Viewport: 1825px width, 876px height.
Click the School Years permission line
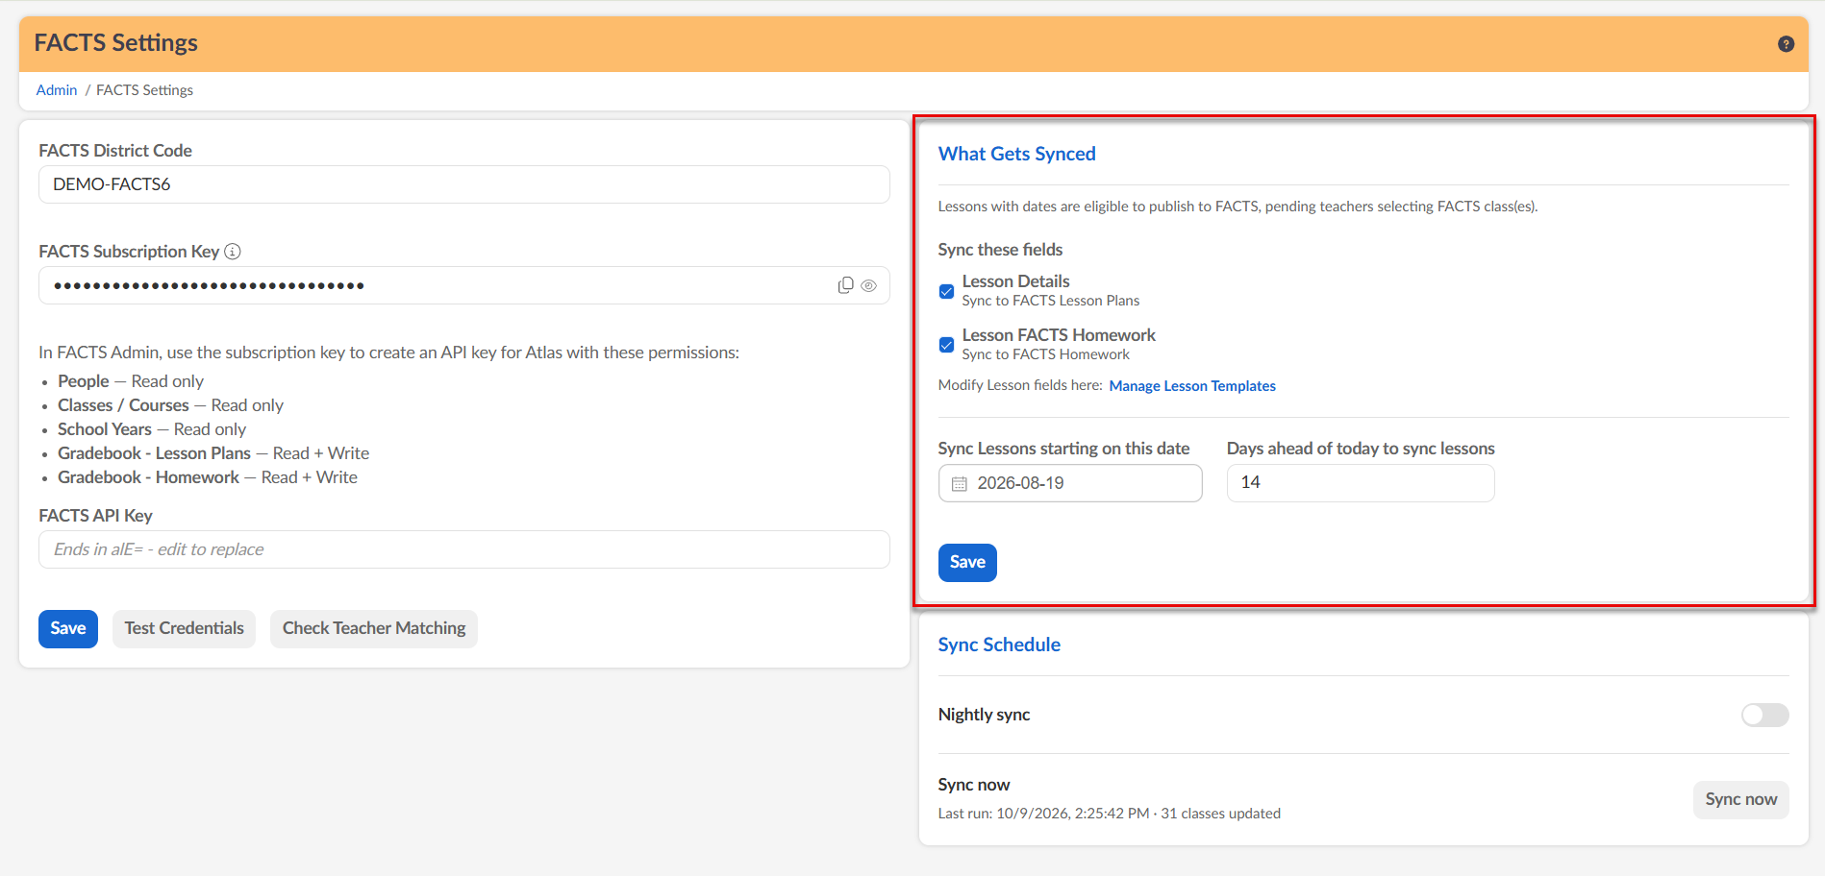[x=152, y=429]
